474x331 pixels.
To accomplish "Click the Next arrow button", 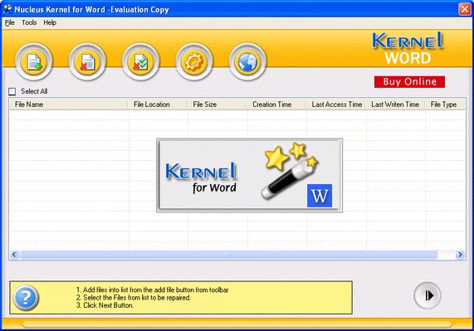I will tap(428, 295).
